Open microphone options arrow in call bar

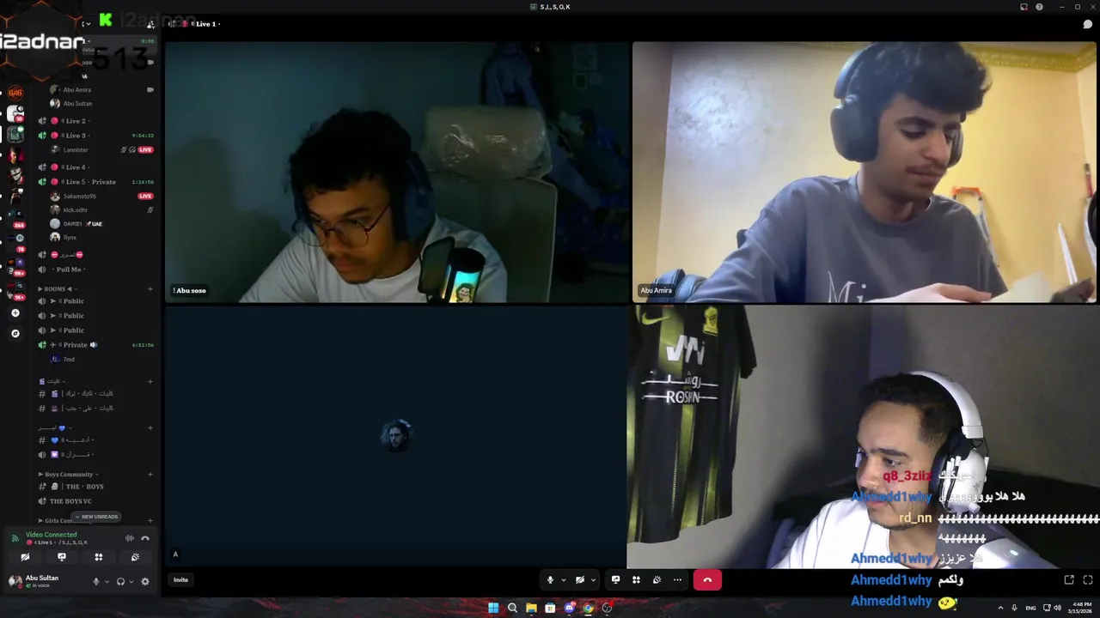click(x=564, y=580)
